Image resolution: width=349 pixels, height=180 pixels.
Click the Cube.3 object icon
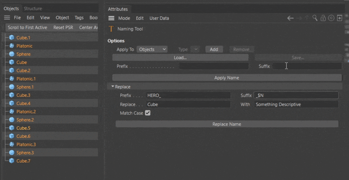(x=12, y=95)
